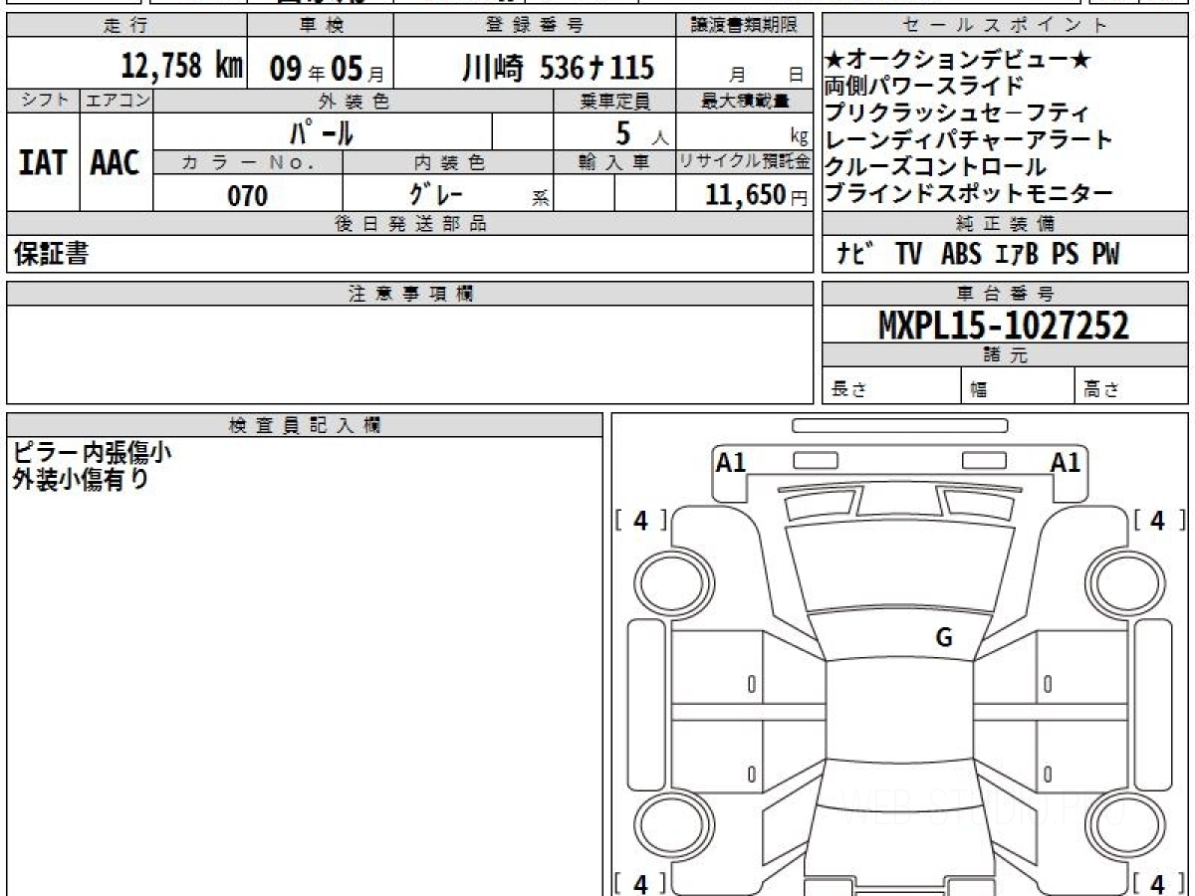The width and height of the screenshot is (1195, 896).
Task: Click the パール exterior color value
Action: (x=322, y=131)
